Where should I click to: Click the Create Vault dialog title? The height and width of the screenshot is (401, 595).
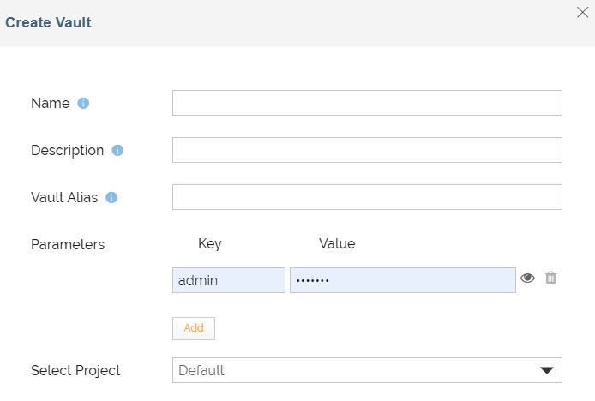click(49, 23)
